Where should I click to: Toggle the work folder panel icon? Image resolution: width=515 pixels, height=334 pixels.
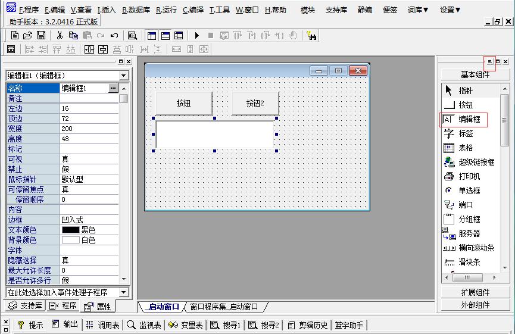click(152, 36)
